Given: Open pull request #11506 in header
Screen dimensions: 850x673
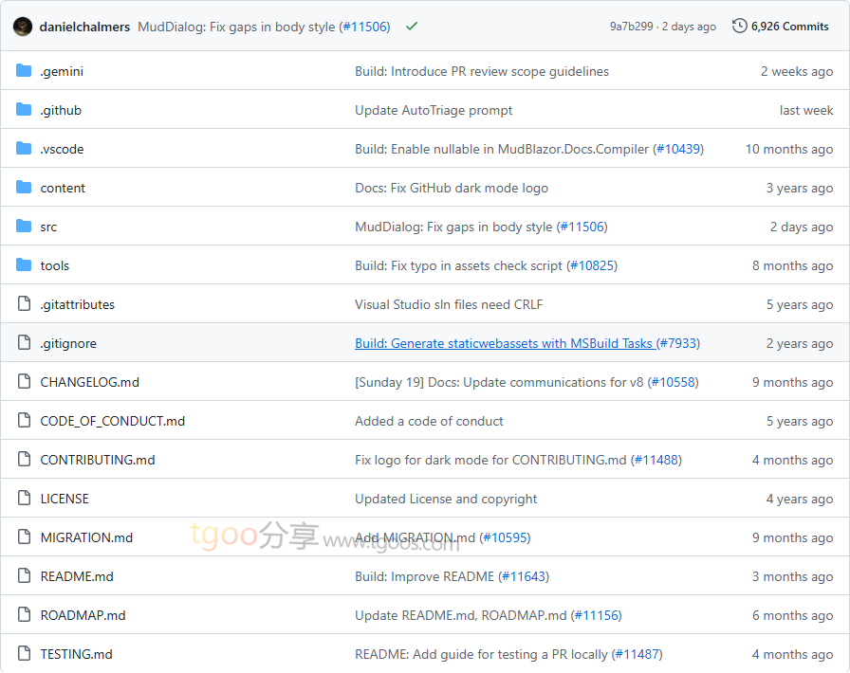Looking at the screenshot, I should tap(364, 27).
